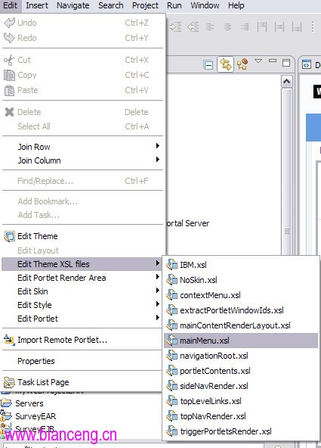
Task: Click the editor tab icon at right
Action: coord(307,64)
